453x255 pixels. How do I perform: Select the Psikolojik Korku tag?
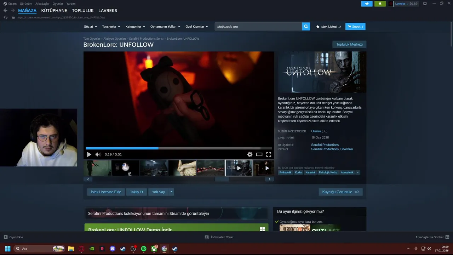click(328, 172)
